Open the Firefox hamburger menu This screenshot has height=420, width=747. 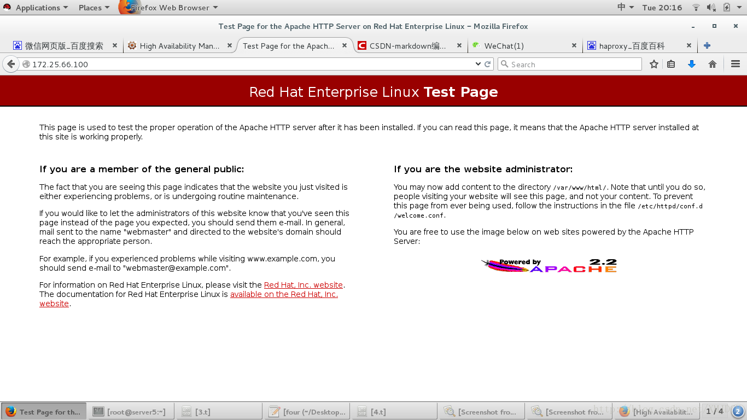pos(735,64)
